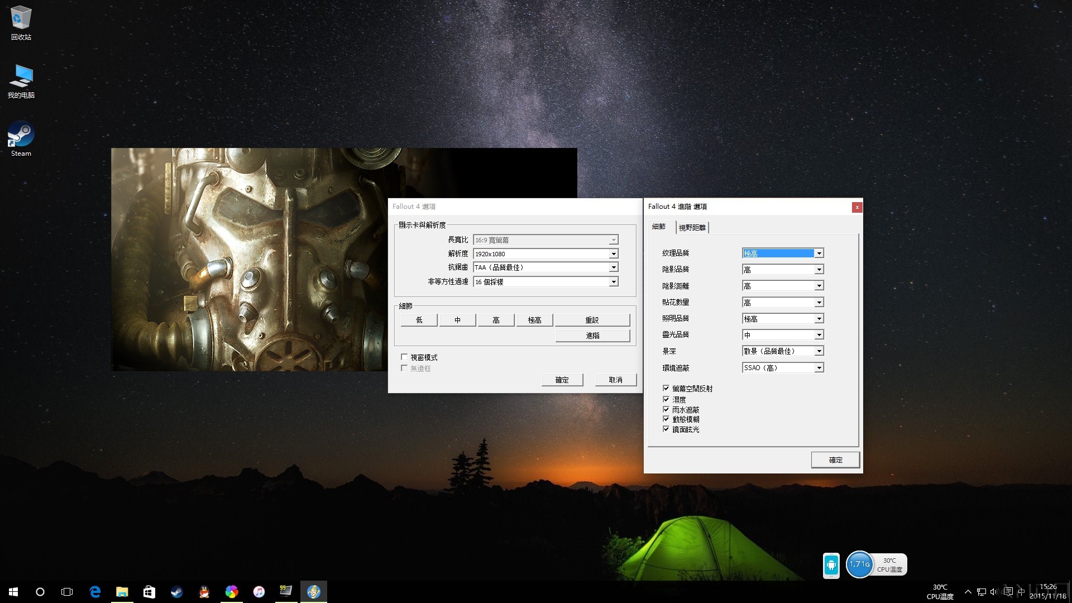Image resolution: width=1072 pixels, height=603 pixels.
Task: Select 環境遮蔽 SSAO dropdown option
Action: tap(782, 367)
